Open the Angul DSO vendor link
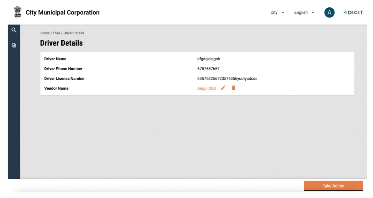 [207, 88]
